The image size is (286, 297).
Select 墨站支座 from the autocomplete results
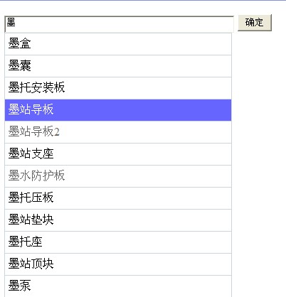click(118, 154)
